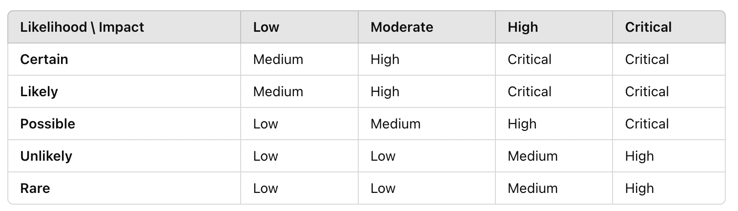
Task: Click the 'Likely' row label
Action: point(39,92)
